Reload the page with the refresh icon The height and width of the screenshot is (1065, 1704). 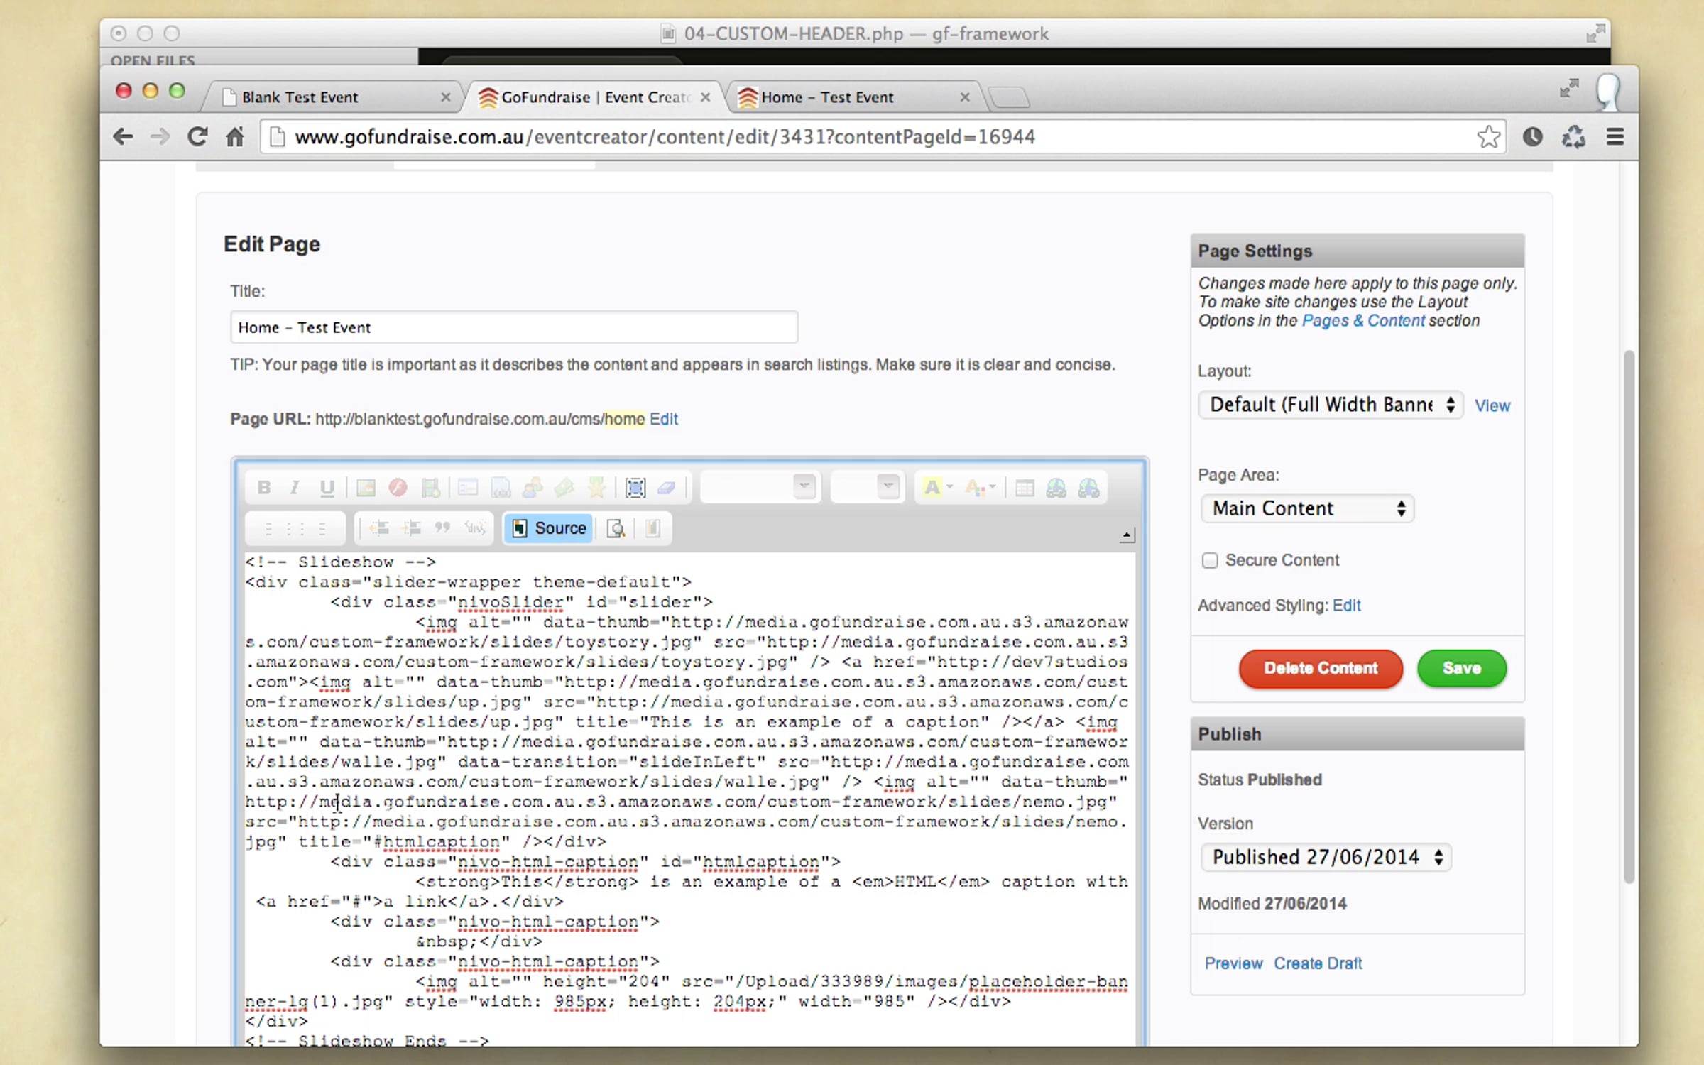197,136
